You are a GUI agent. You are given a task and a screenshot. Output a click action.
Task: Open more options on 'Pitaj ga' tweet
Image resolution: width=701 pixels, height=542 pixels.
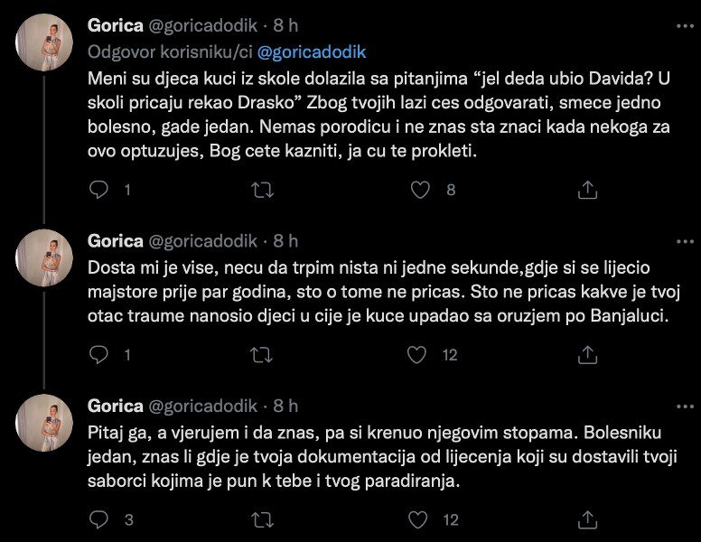(x=679, y=406)
